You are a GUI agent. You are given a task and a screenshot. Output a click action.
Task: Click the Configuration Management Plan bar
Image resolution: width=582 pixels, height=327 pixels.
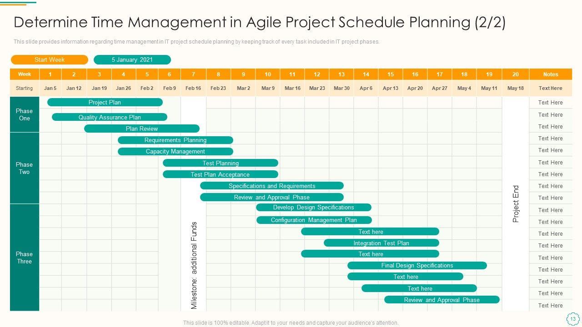(x=314, y=220)
